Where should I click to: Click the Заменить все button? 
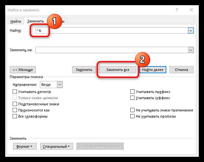118,70
